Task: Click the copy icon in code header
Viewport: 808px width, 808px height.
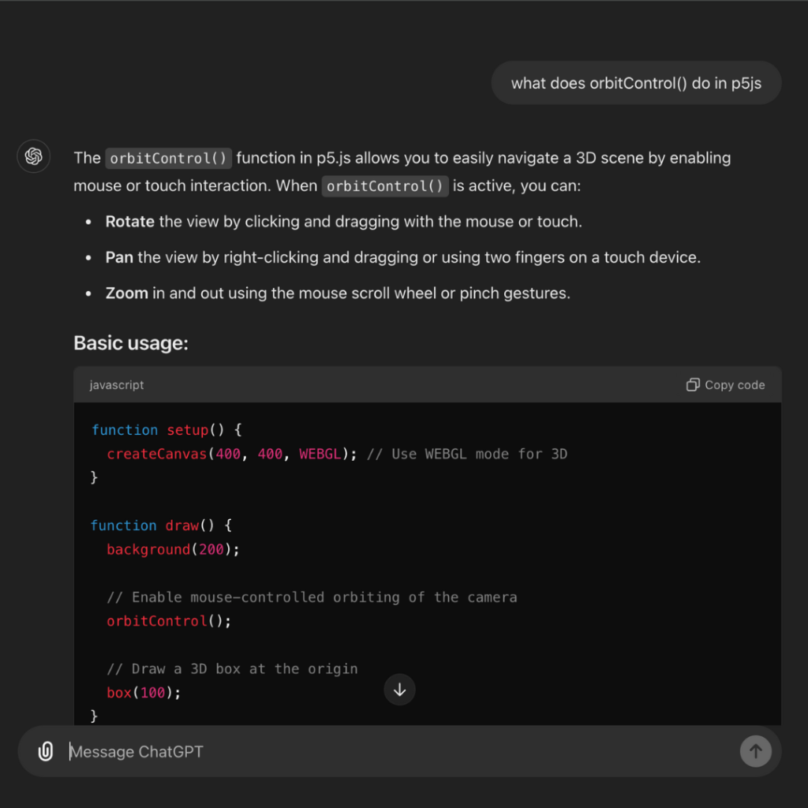Action: [x=693, y=385]
